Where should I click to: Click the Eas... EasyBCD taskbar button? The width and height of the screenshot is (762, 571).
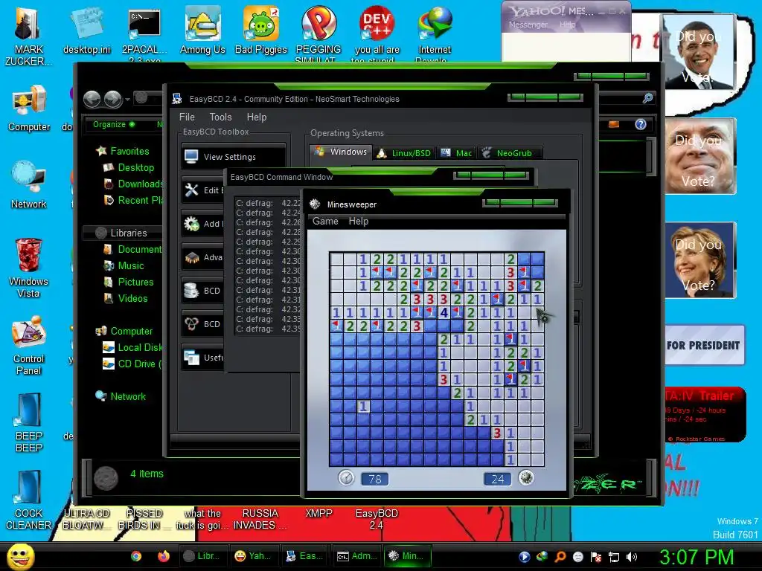(x=304, y=556)
